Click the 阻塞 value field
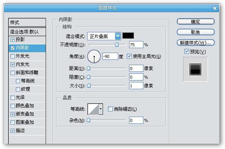The width and height of the screenshot is (225, 149). tap(136, 77)
